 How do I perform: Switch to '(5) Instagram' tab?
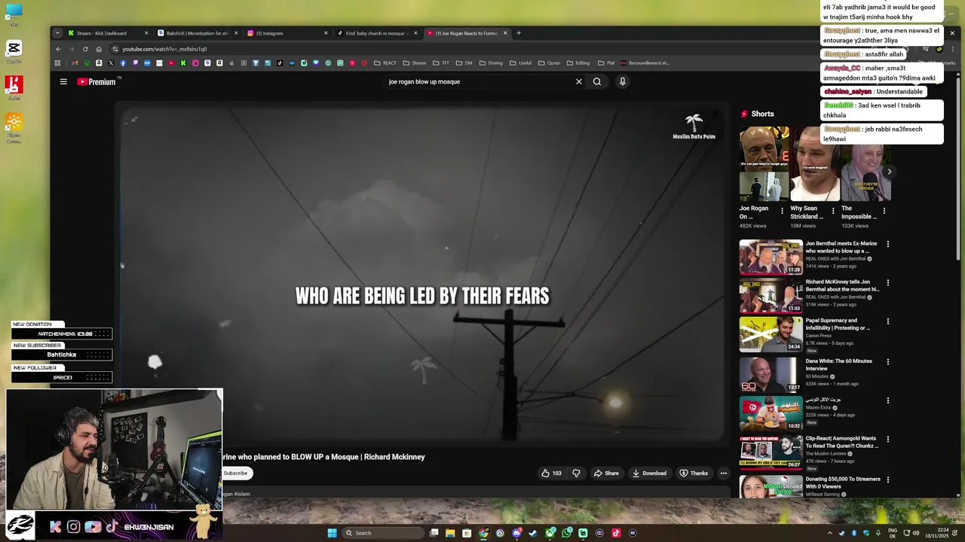[x=286, y=33]
